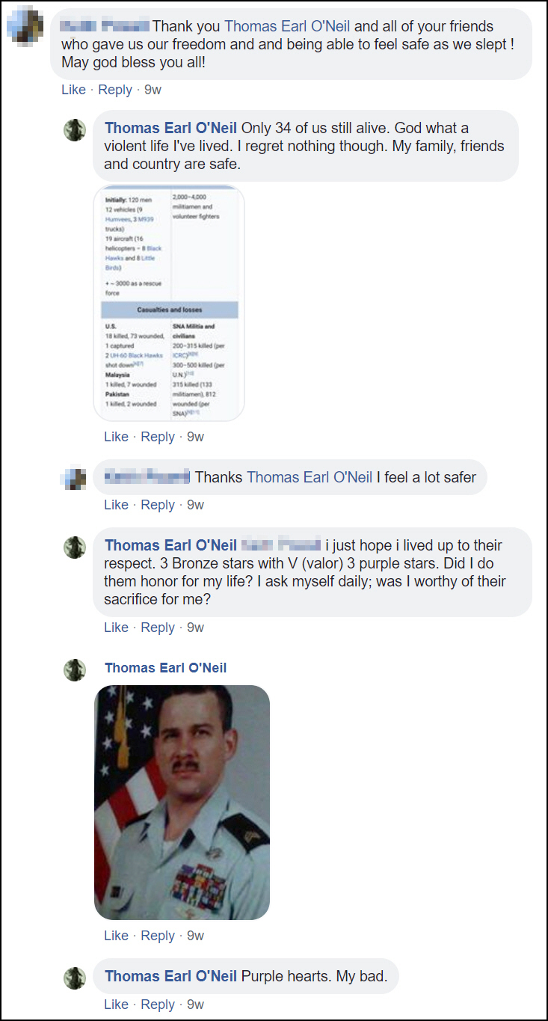The width and height of the screenshot is (548, 1021).
Task: Like the top 'Thank you' comment
Action: pyautogui.click(x=73, y=90)
